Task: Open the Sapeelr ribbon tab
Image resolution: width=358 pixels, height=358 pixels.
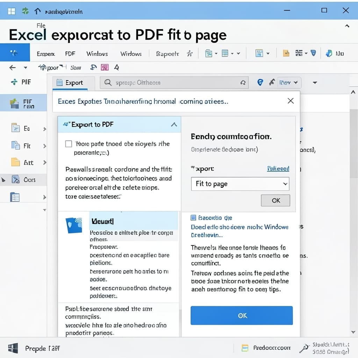Action: coord(167,54)
